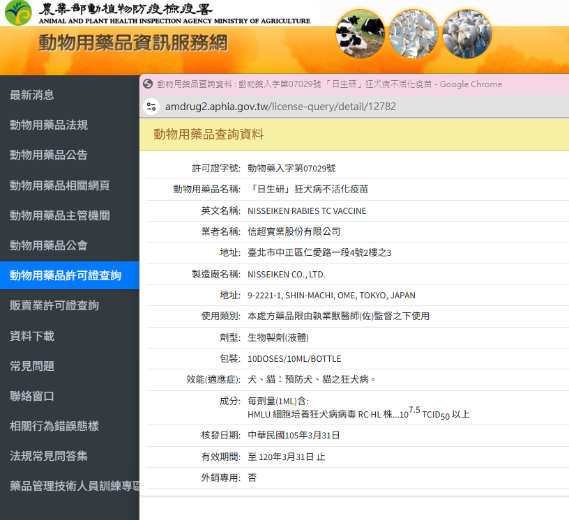Click the amdrug2.aphia.gov.tw address bar
The height and width of the screenshot is (520, 569).
pos(280,107)
